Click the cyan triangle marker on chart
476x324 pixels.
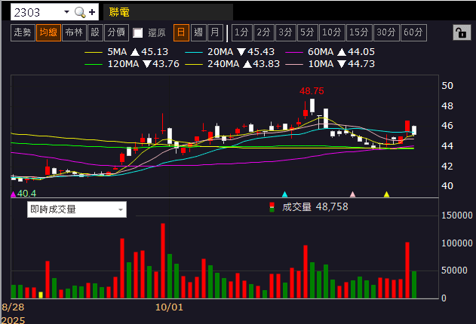coord(284,194)
